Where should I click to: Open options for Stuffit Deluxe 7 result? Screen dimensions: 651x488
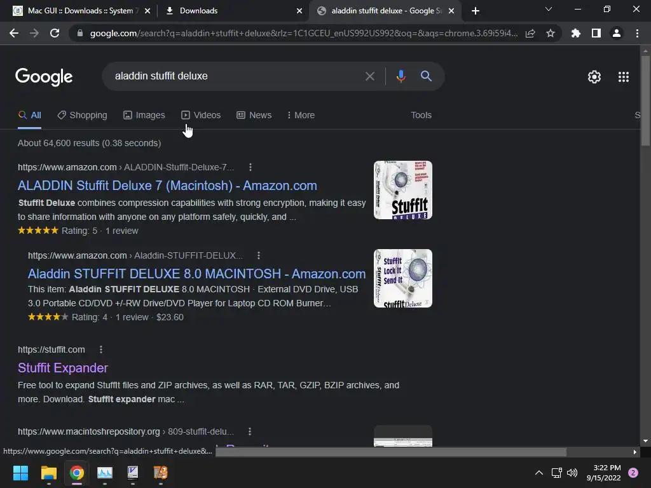pyautogui.click(x=250, y=167)
